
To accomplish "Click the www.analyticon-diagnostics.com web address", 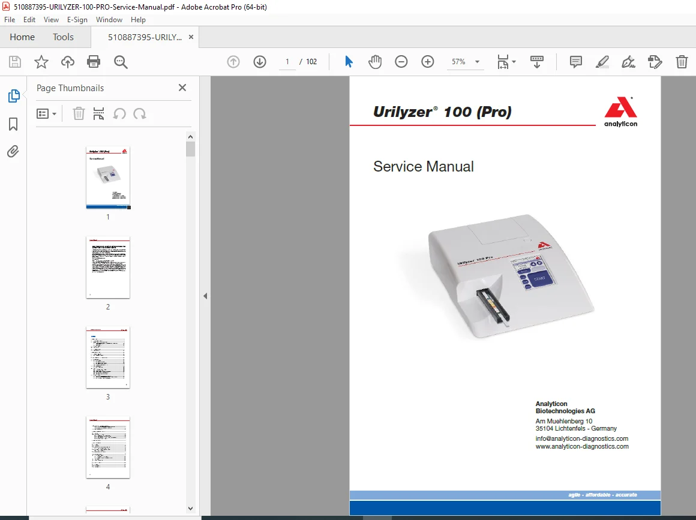I will point(582,446).
